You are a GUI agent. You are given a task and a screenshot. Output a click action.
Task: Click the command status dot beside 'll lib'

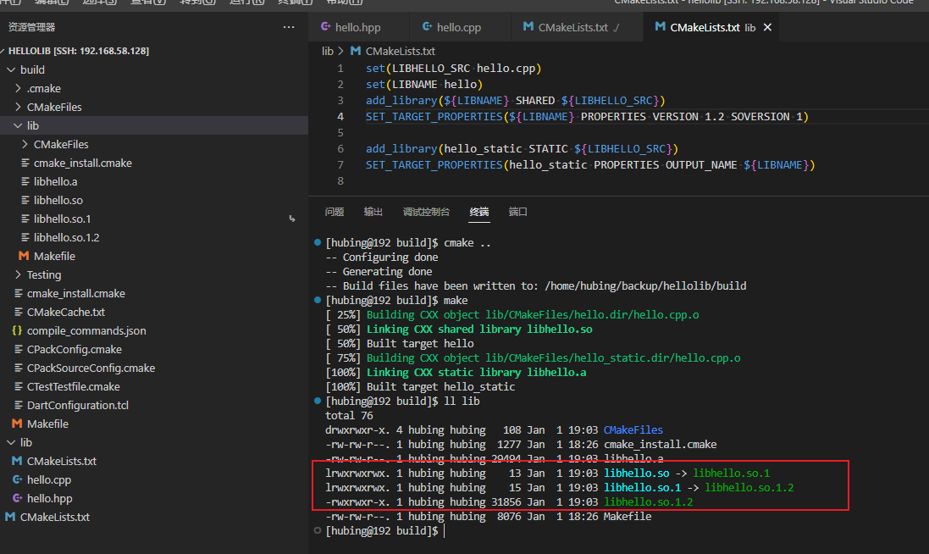click(318, 402)
